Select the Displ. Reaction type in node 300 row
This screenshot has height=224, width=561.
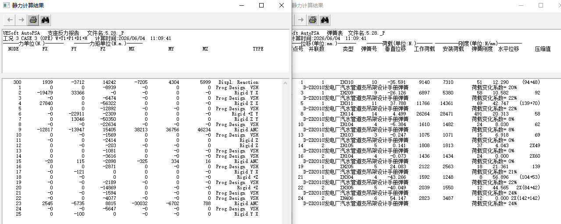pos(239,83)
